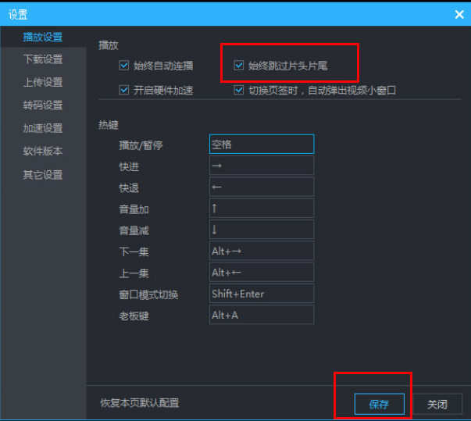Click the 快进 hotkey input field
This screenshot has height=421, width=471.
tap(261, 166)
